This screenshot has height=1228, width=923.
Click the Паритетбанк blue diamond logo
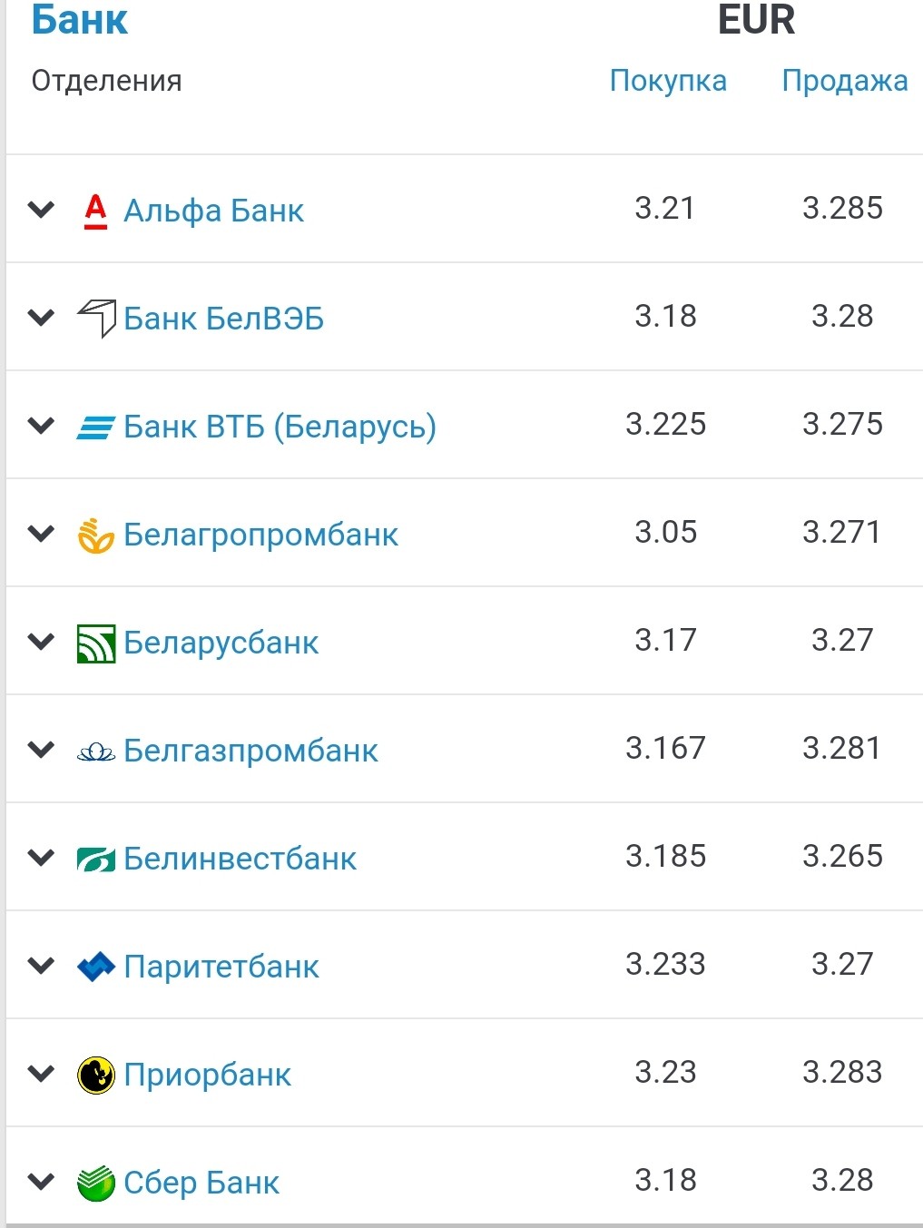95,968
